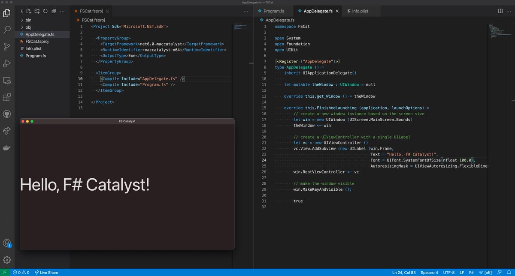The image size is (515, 276).
Task: Click Spaces: 4 indentation setting
Action: 429,273
